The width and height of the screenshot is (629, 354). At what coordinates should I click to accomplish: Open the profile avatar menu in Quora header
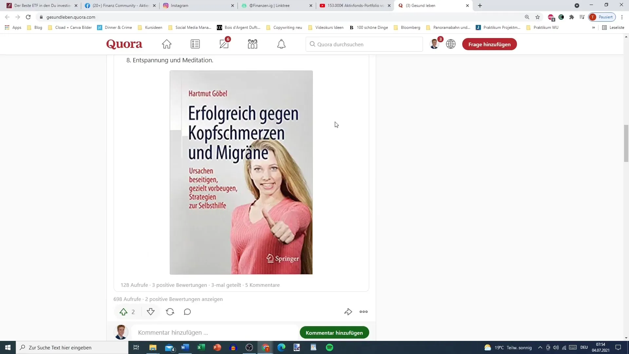[435, 44]
